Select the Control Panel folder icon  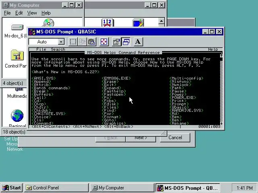[x=17, y=55]
